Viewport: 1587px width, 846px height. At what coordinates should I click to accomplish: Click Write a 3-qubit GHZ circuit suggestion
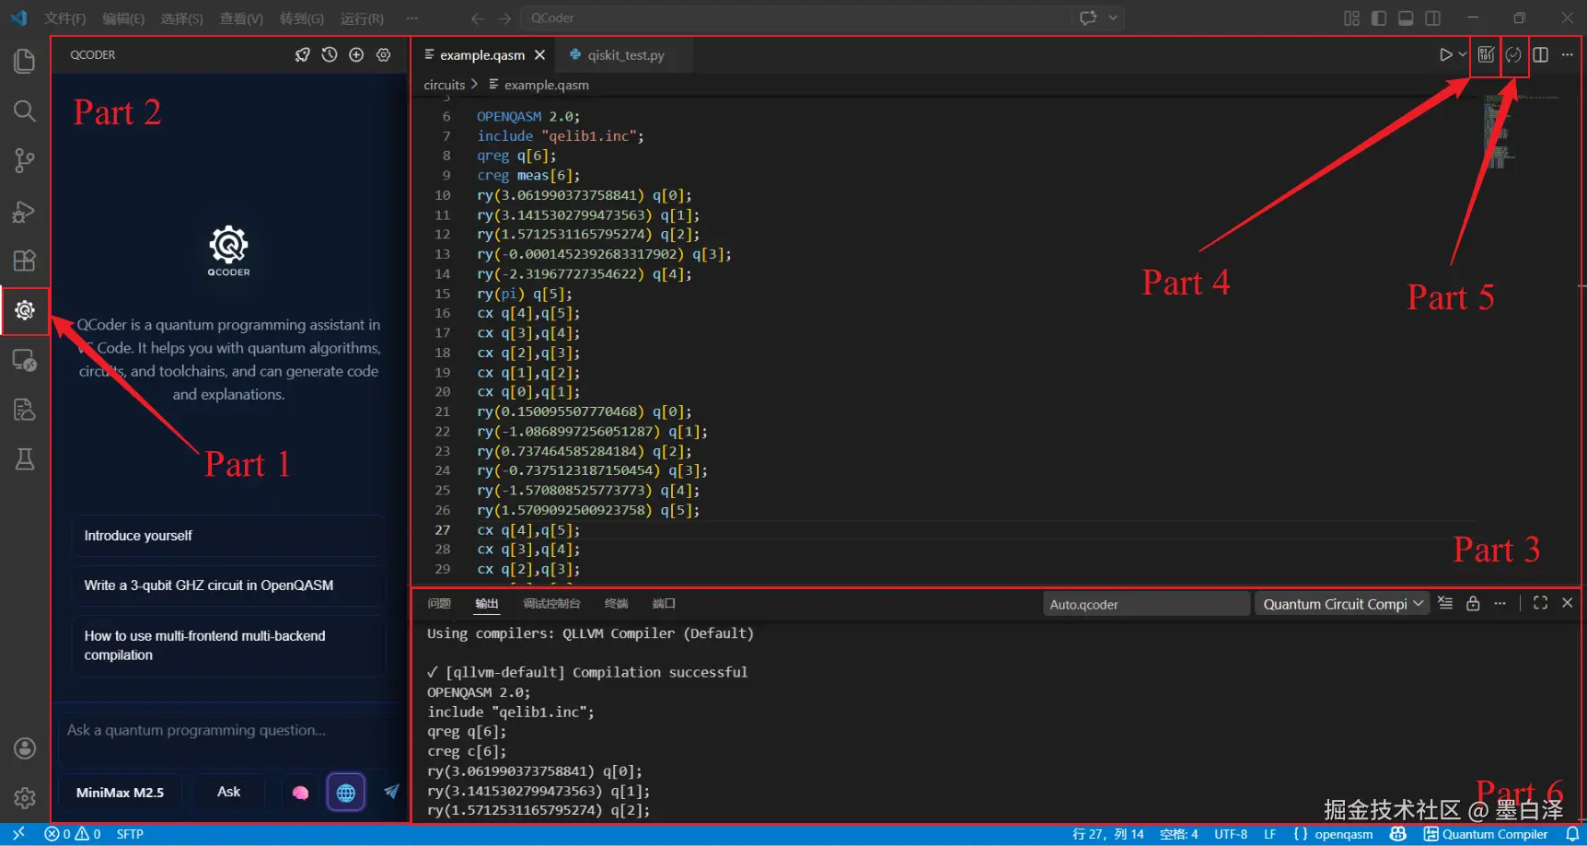tap(228, 585)
